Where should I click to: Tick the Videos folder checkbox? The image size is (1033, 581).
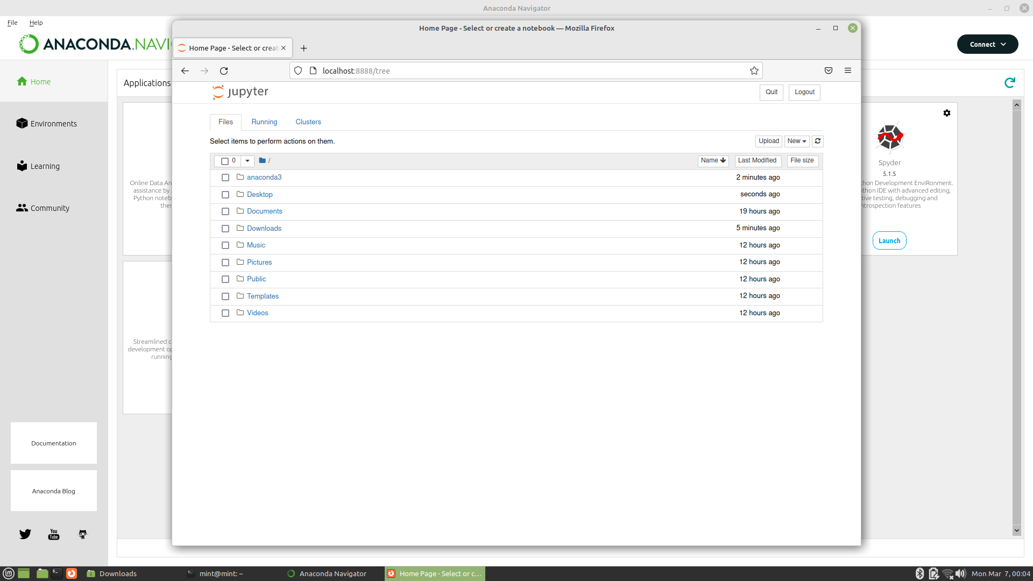[x=225, y=313]
